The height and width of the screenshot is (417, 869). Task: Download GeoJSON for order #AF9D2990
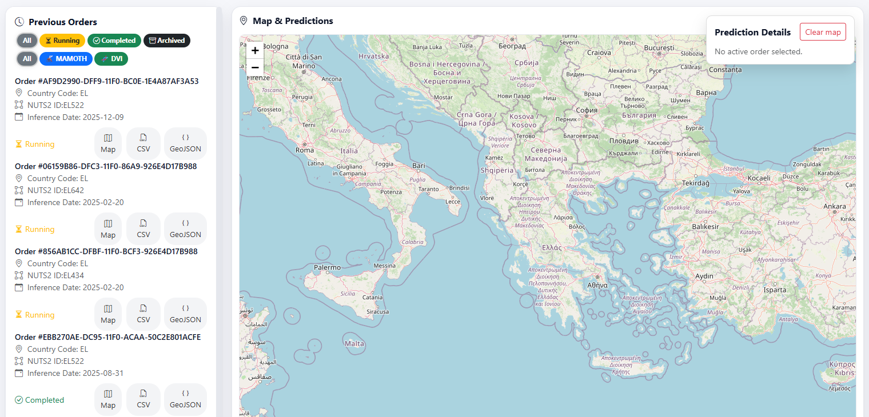tap(185, 143)
